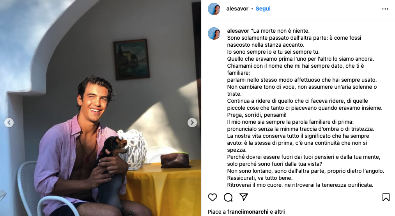Open alesavor username in caption
Viewport: 395px width, 216px height.
(238, 31)
